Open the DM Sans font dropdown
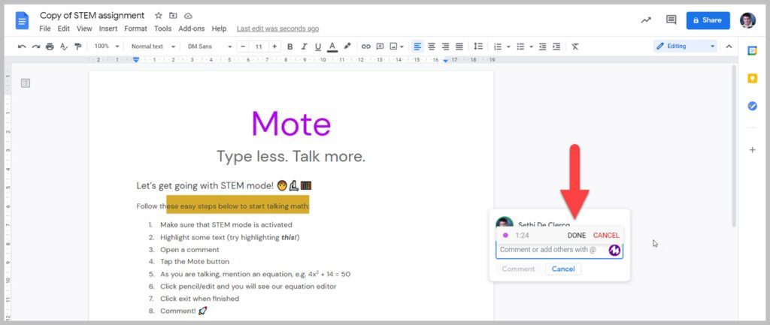The height and width of the screenshot is (325, 770). click(210, 47)
